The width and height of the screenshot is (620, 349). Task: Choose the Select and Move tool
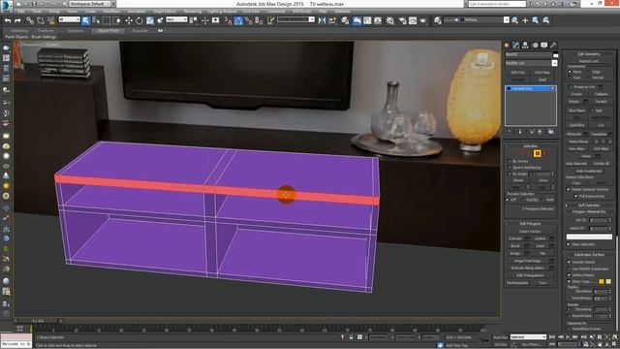pos(129,20)
